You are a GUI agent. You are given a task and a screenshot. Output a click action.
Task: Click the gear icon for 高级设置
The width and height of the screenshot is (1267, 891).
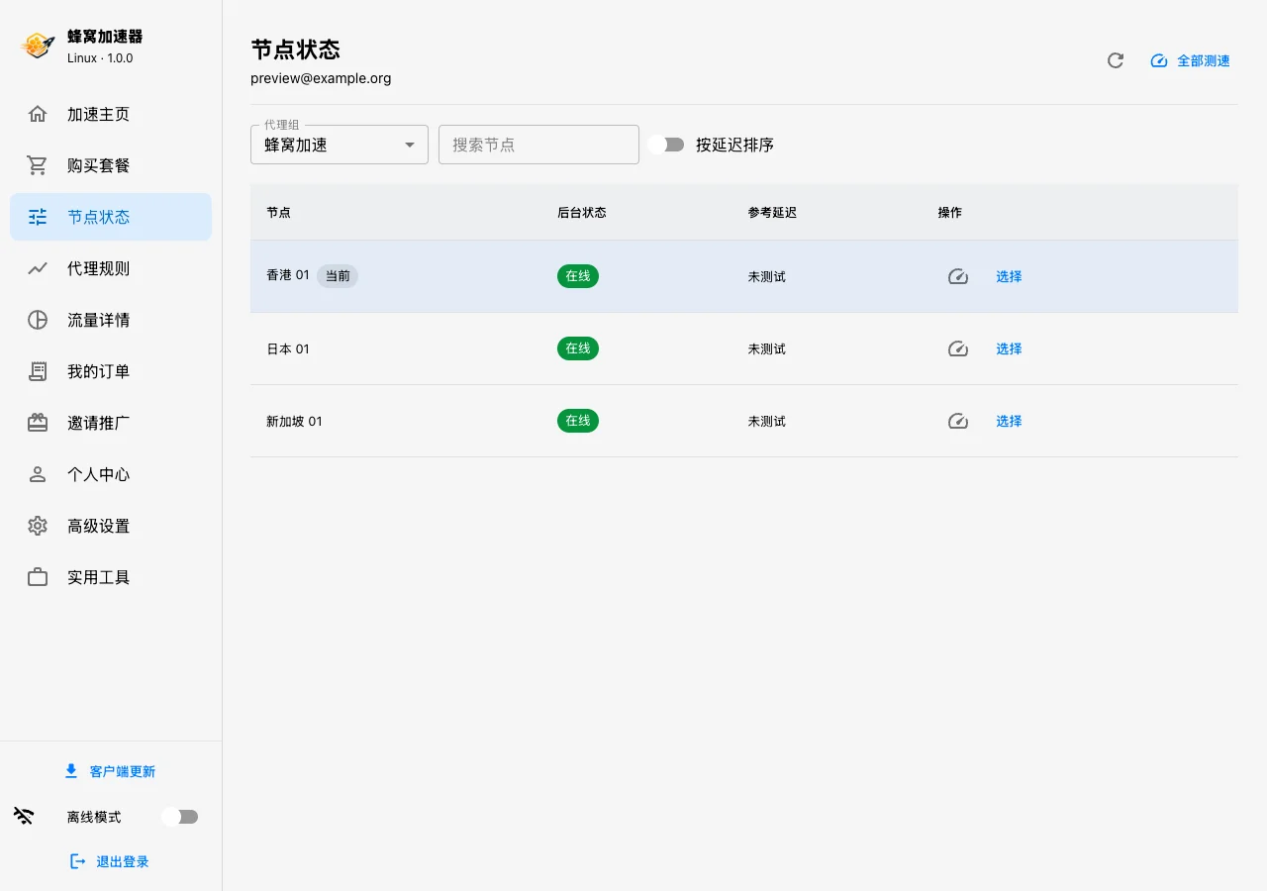coord(38,526)
